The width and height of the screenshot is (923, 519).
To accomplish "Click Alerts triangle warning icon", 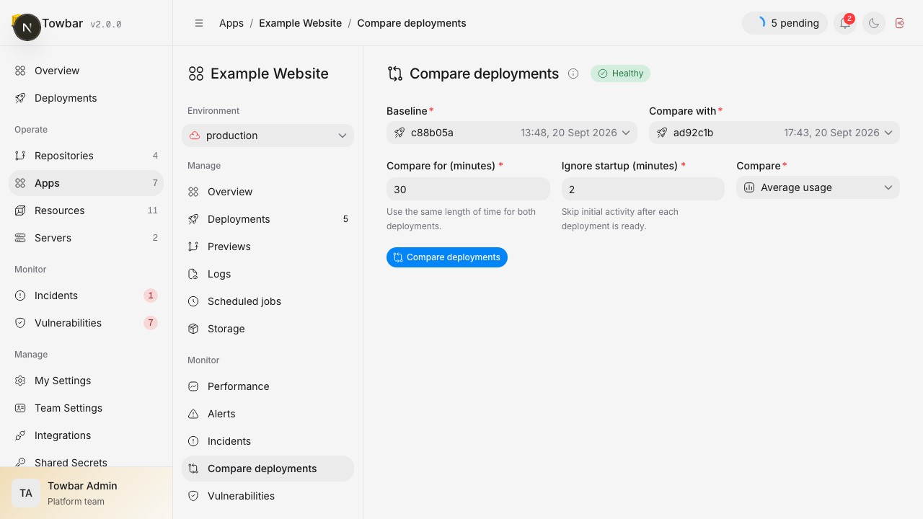I will pos(193,414).
